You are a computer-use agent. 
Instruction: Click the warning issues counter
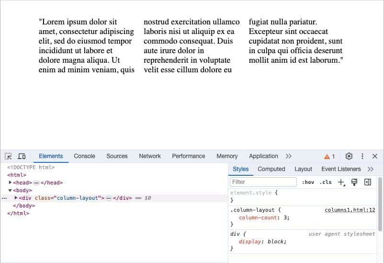[329, 156]
